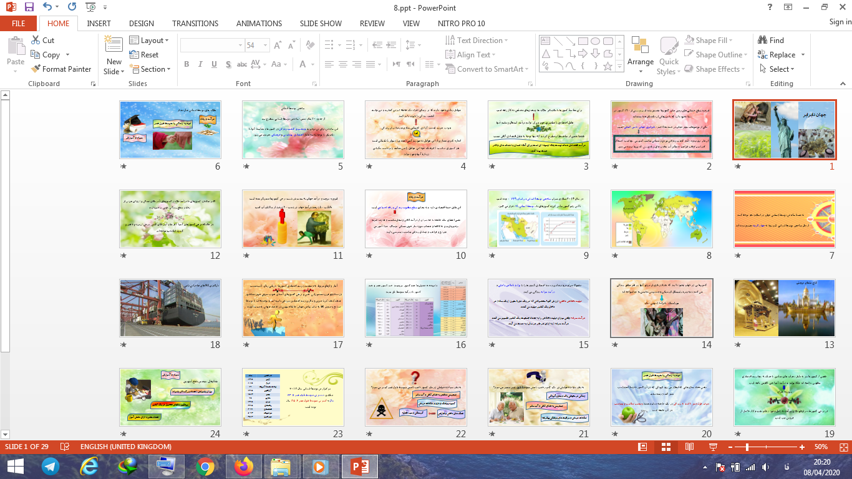Open the TRANSITIONS ribbon tab

195,23
